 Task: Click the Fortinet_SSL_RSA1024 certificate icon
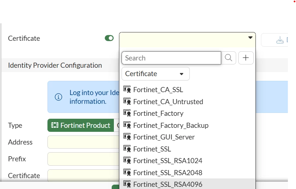[127, 160]
